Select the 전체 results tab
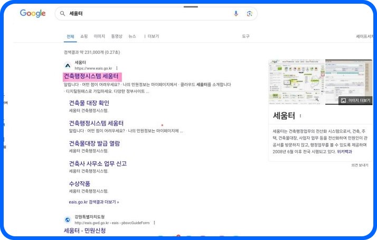 tap(70, 36)
